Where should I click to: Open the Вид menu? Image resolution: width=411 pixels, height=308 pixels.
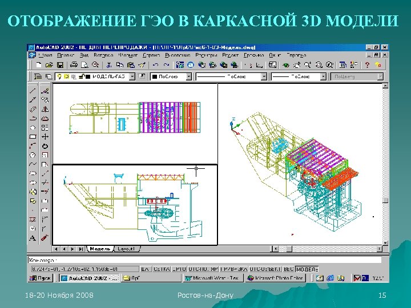(84, 55)
